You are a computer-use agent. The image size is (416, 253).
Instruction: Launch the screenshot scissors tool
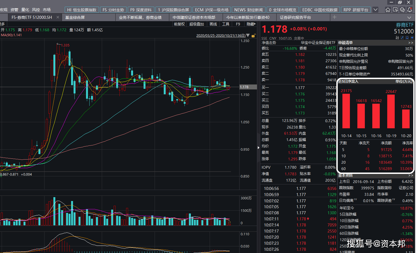(395, 10)
